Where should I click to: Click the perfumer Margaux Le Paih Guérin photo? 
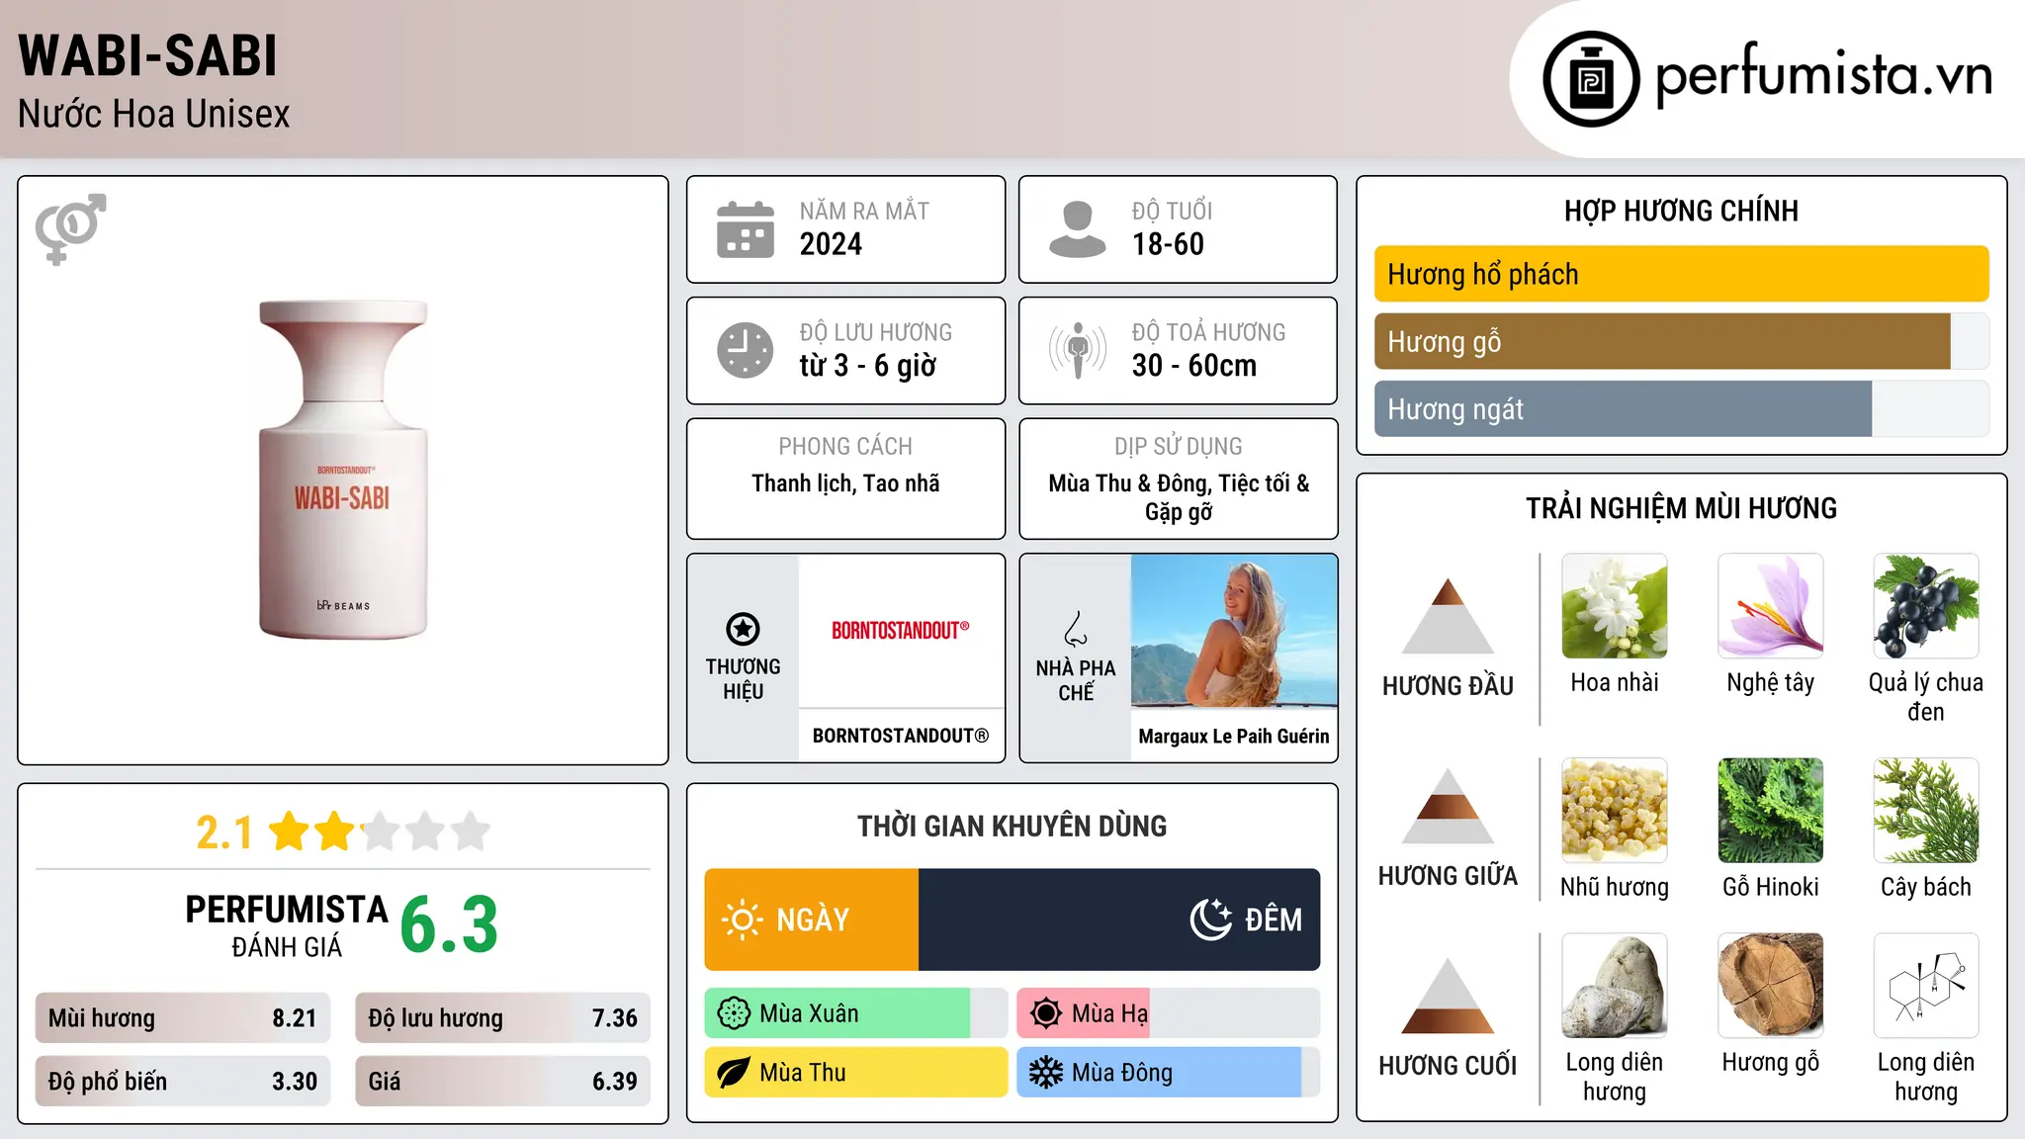point(1234,631)
